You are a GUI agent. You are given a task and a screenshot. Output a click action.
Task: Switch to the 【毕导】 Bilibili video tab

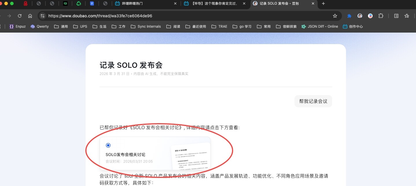tap(214, 3)
